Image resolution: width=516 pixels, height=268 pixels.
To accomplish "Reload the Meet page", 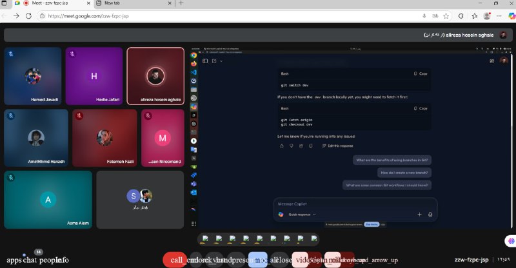I will point(28,16).
